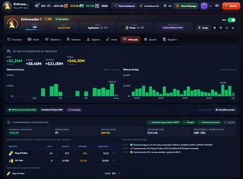Open the Typhlosion avatar in top bar
Screen dimensions: 243x179
[x=7, y=6]
